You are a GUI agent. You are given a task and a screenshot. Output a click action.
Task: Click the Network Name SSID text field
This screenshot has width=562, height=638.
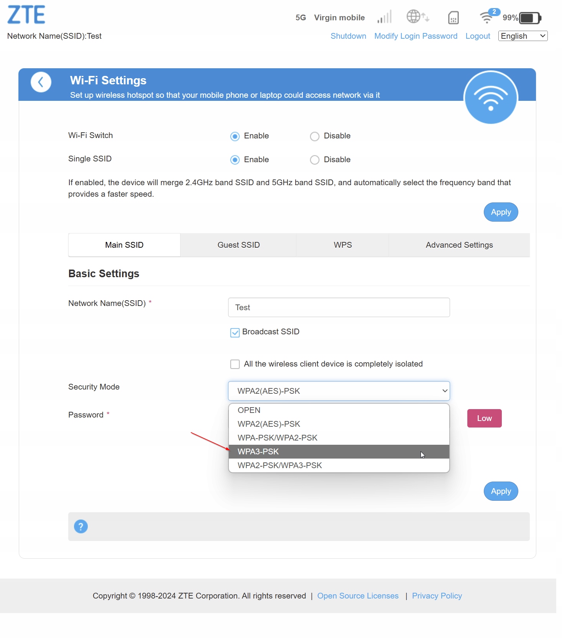coord(339,307)
